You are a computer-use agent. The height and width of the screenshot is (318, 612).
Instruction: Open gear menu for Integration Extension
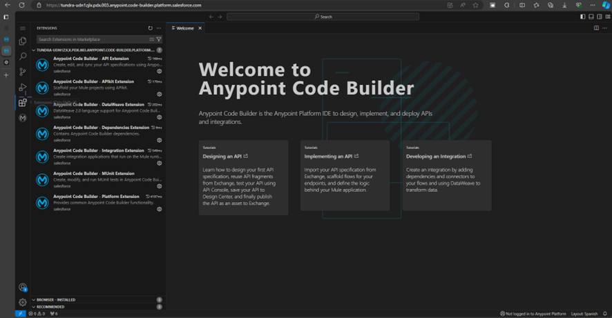tap(160, 163)
